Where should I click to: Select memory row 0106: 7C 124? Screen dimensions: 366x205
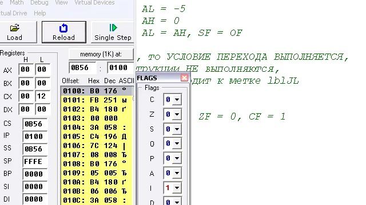[97, 146]
